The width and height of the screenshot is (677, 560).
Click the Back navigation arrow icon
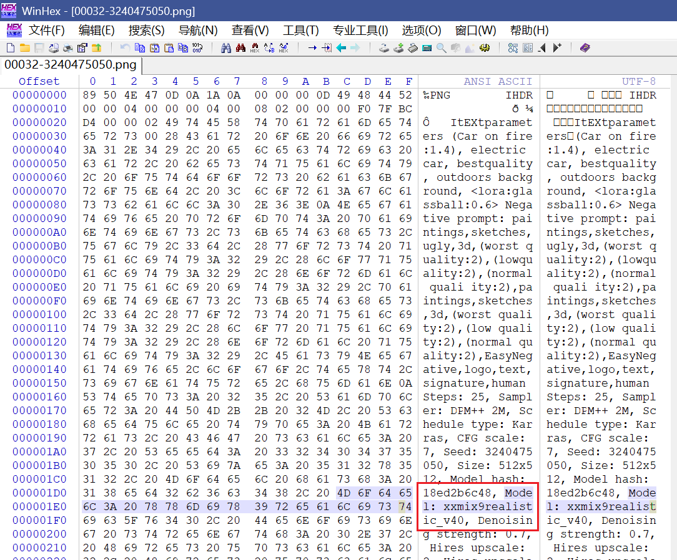pos(341,48)
